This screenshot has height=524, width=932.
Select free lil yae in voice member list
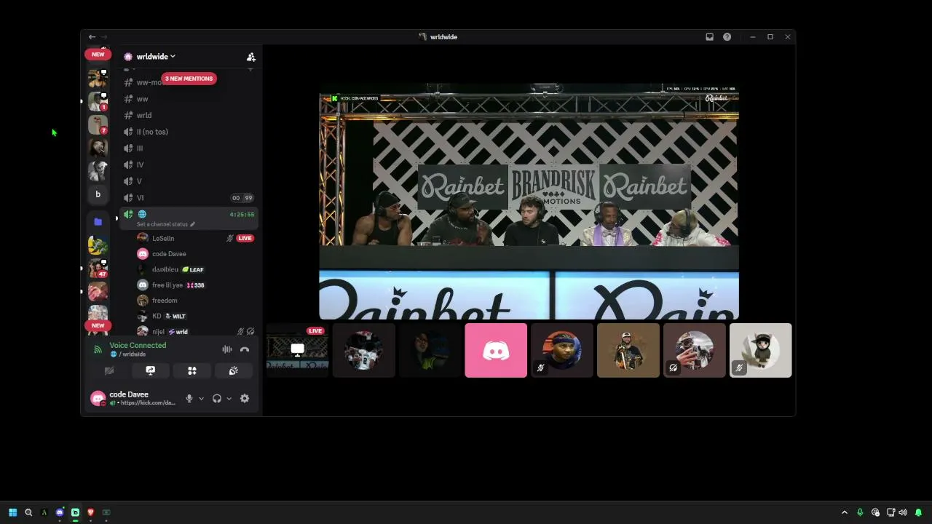point(195,285)
